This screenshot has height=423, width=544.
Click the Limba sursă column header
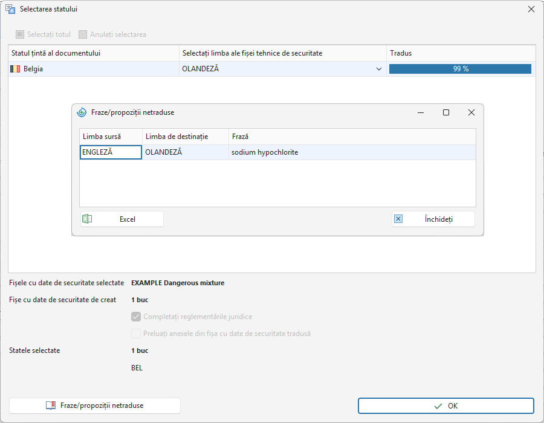pos(111,137)
